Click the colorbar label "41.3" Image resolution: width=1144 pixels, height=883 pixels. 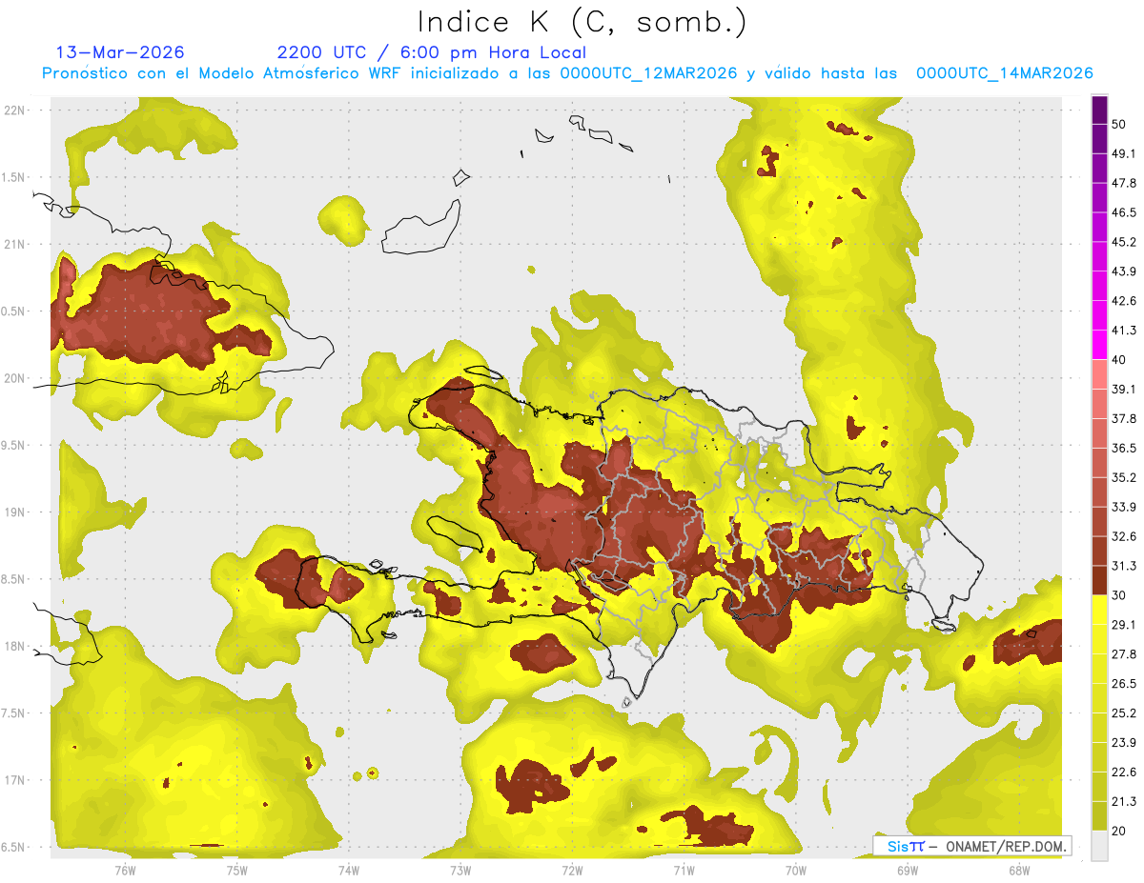tap(1125, 331)
